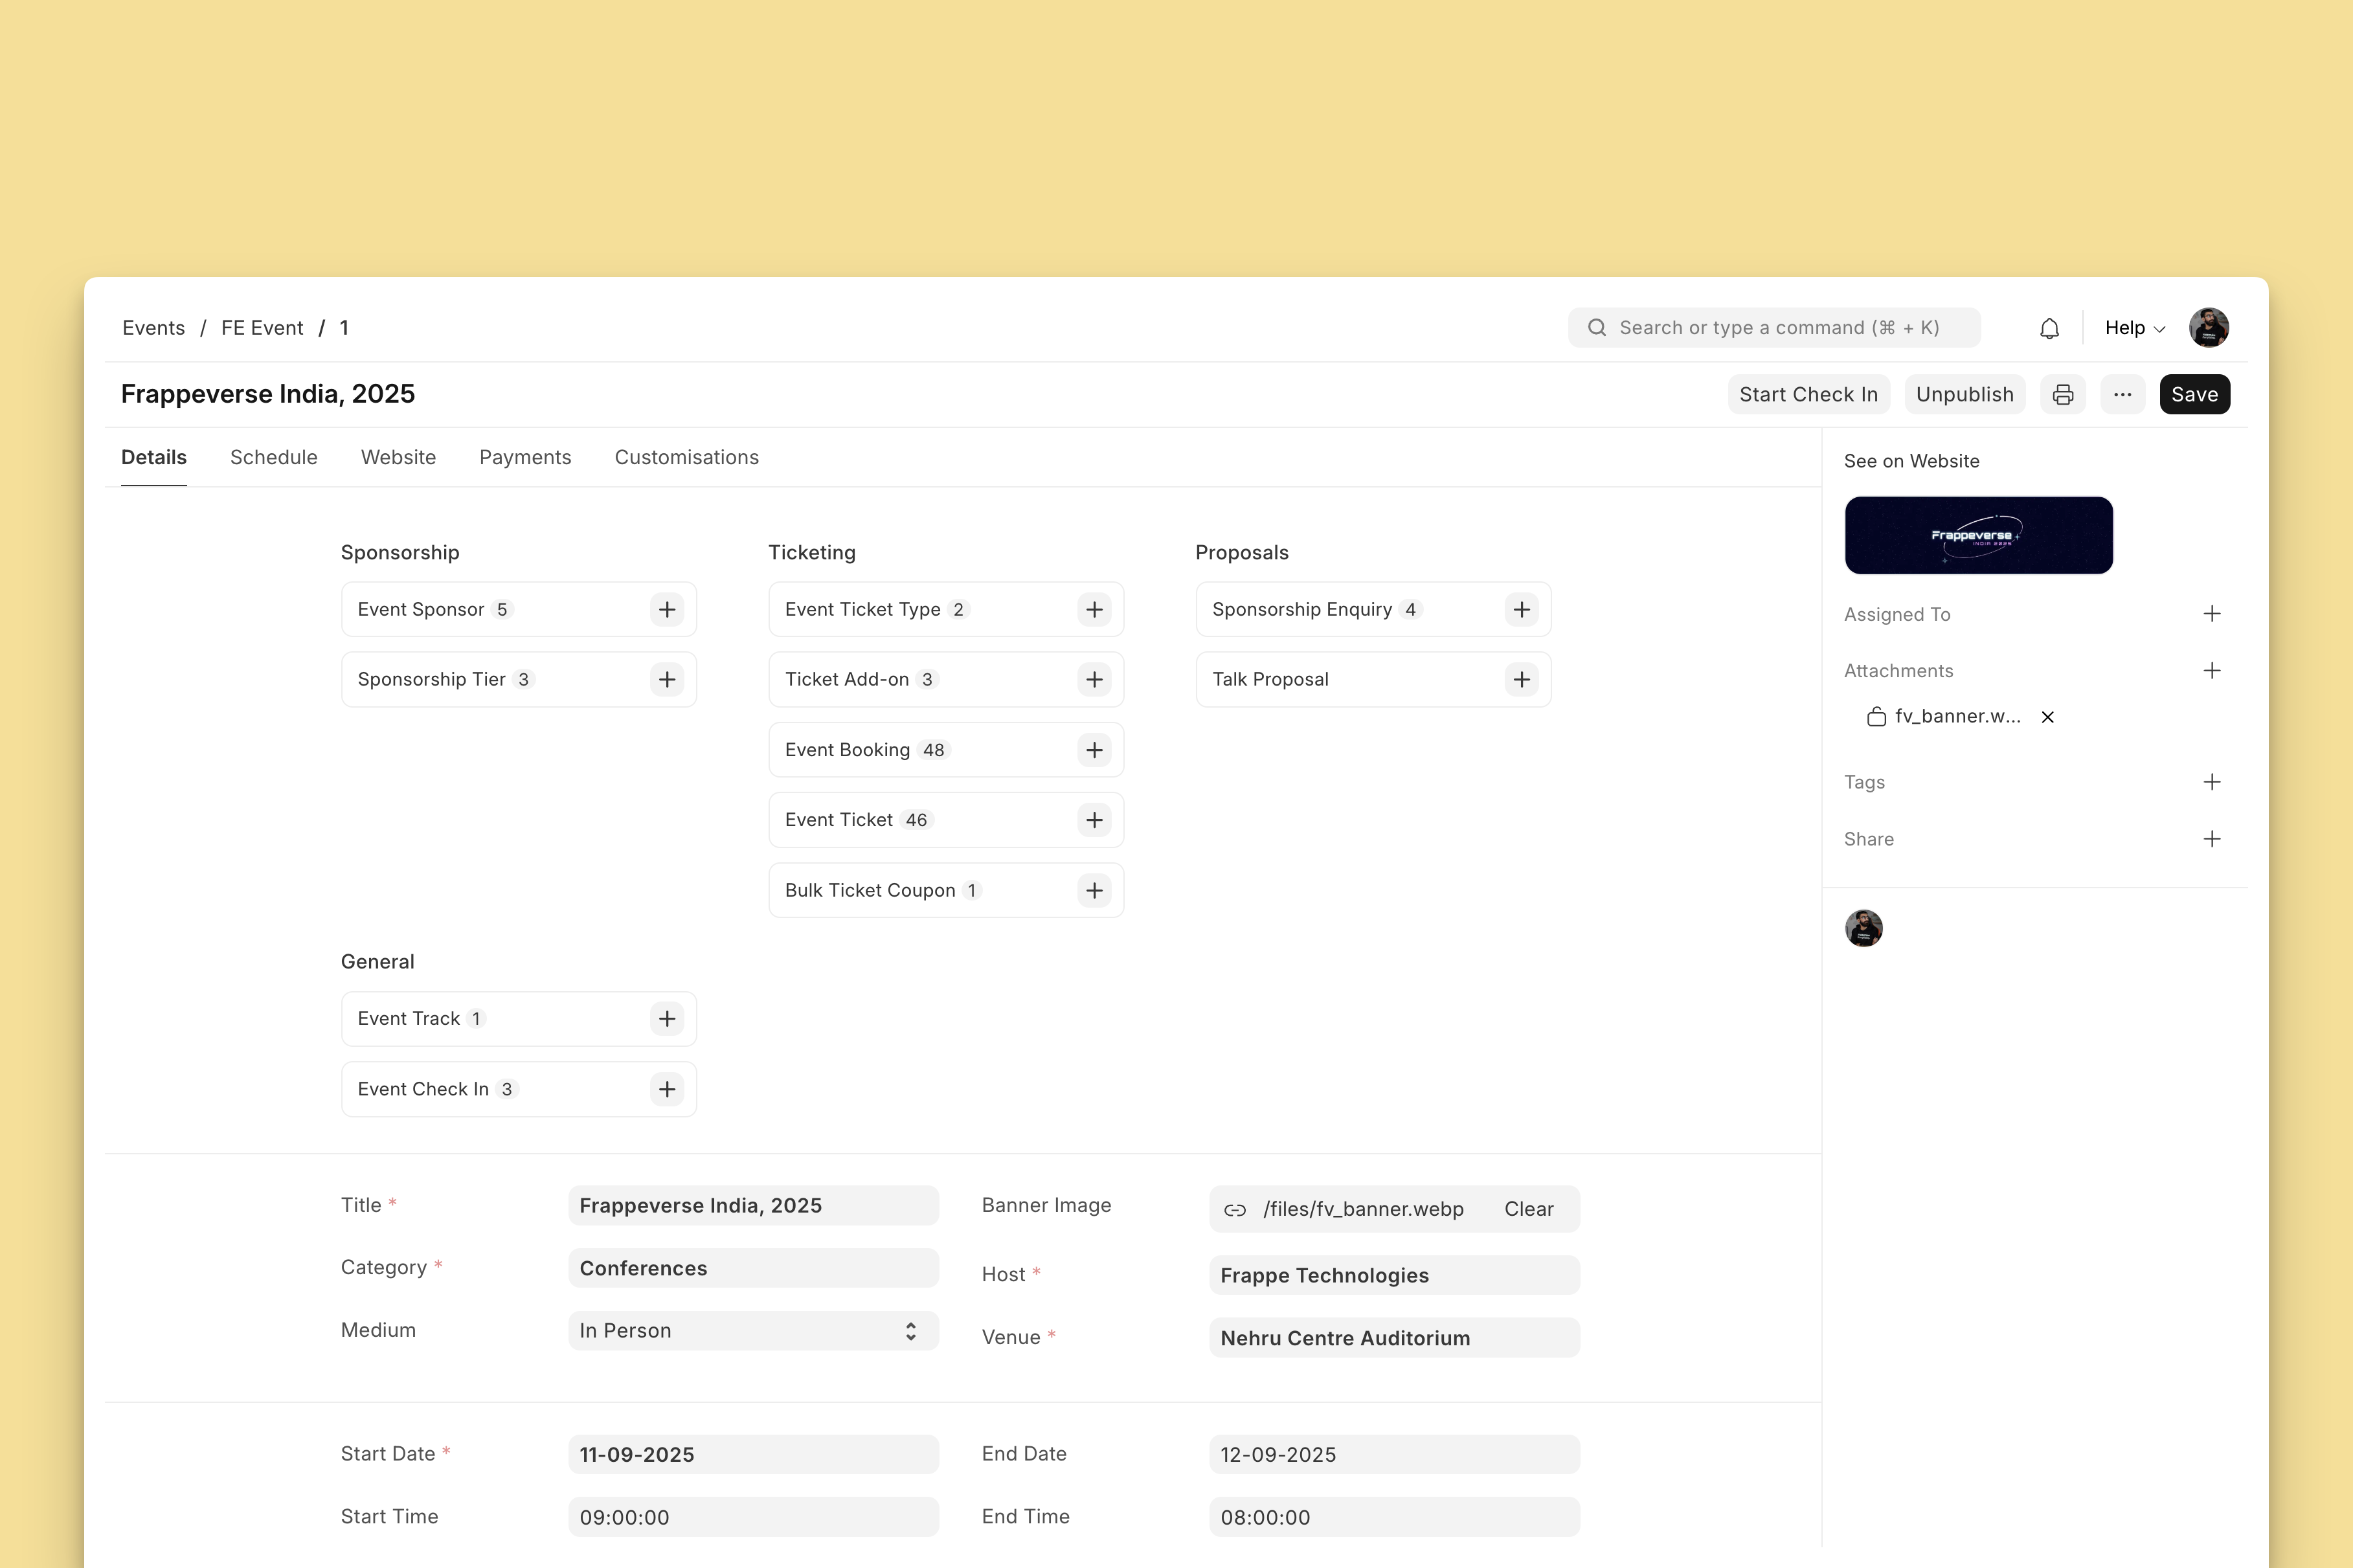Viewport: 2353px width, 1568px height.
Task: Add a new Sponsorship Enquiry with plus icon
Action: [1521, 609]
